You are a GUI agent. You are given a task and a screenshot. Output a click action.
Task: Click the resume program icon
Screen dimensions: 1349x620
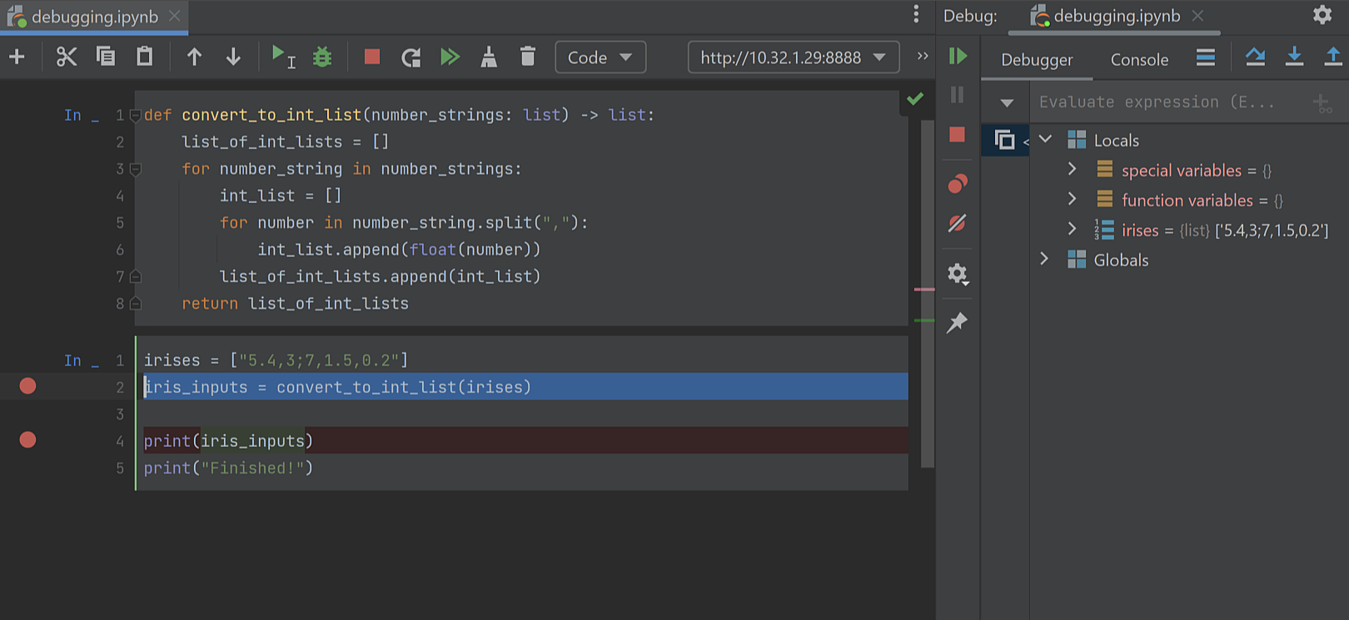coord(958,56)
